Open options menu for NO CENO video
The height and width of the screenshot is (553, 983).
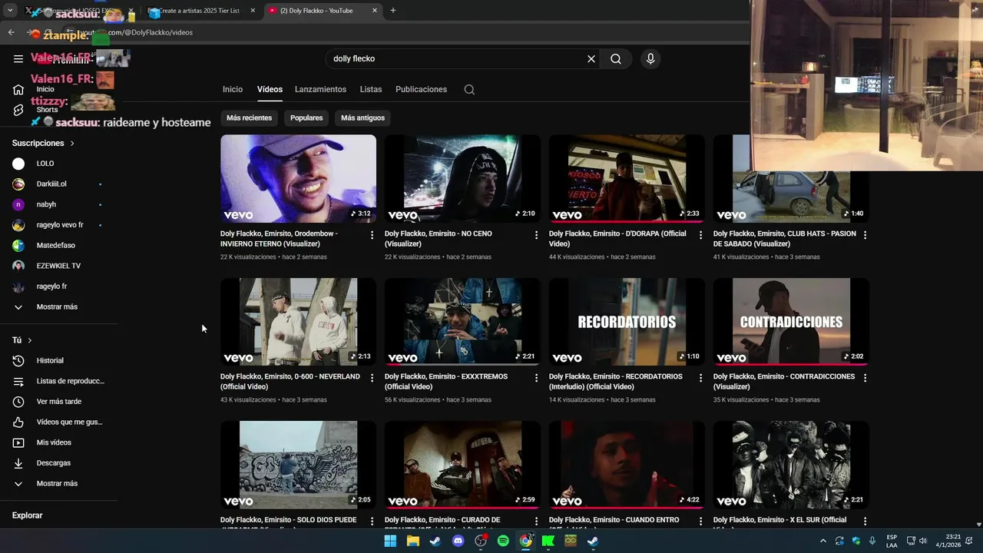coord(536,235)
